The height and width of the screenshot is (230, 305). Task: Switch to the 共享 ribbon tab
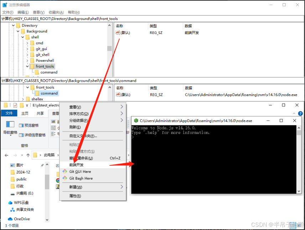point(40,113)
